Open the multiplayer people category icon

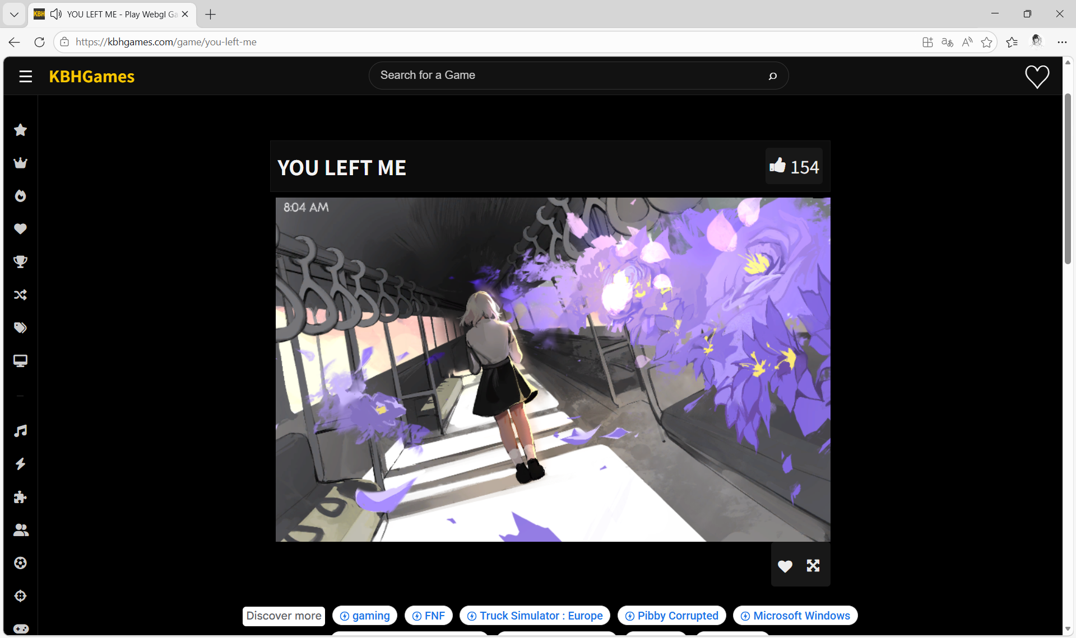[x=21, y=530]
